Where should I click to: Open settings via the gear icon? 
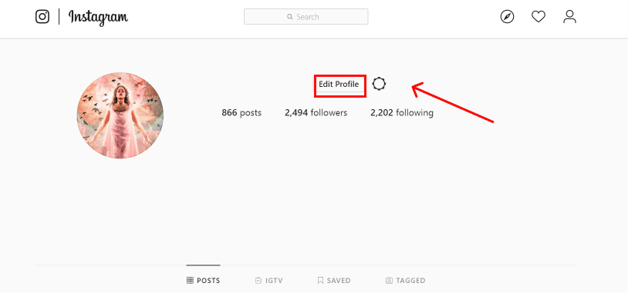(379, 85)
